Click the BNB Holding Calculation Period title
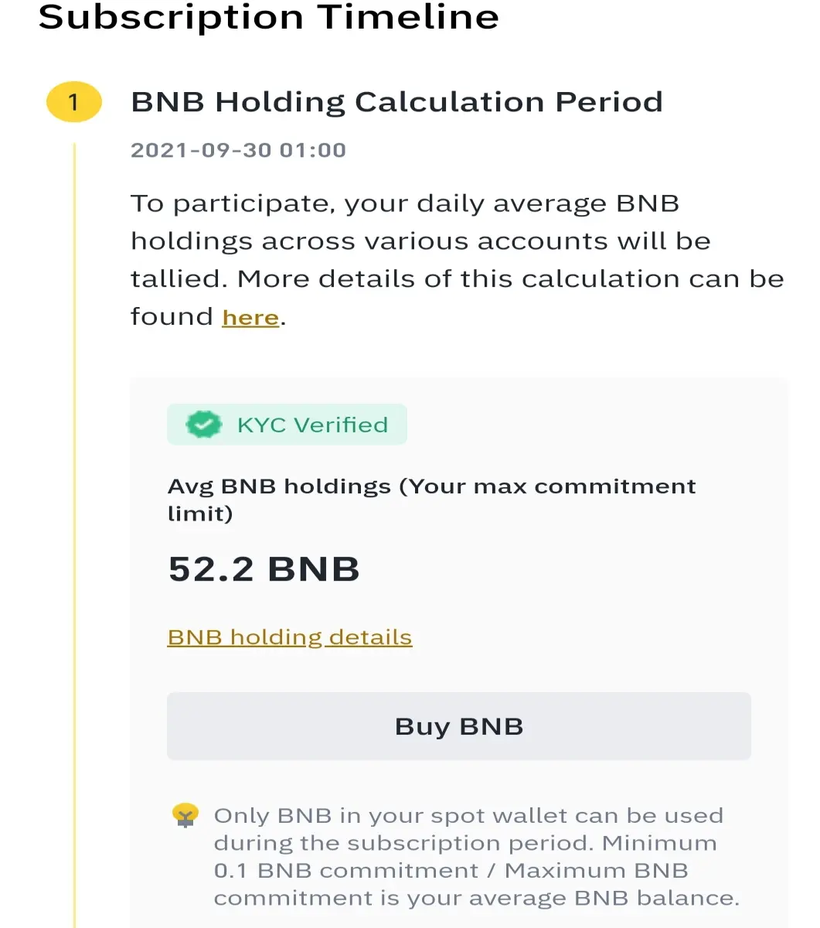 [x=397, y=102]
